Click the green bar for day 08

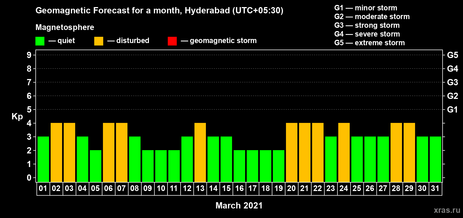pos(135,159)
